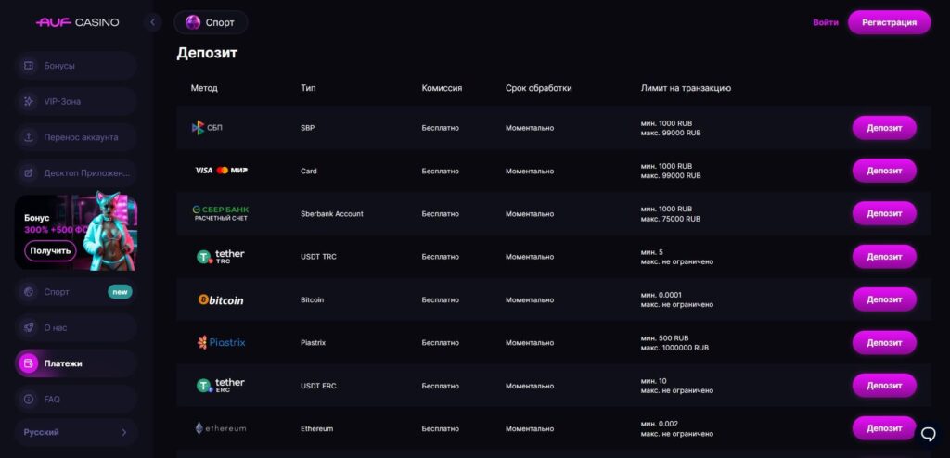Click the Bitcoin payment method logo

[x=221, y=299]
